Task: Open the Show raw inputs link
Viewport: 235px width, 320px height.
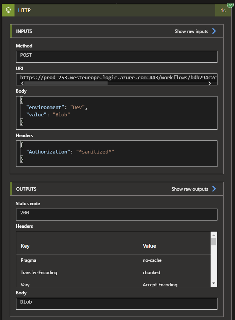Action: [x=192, y=31]
